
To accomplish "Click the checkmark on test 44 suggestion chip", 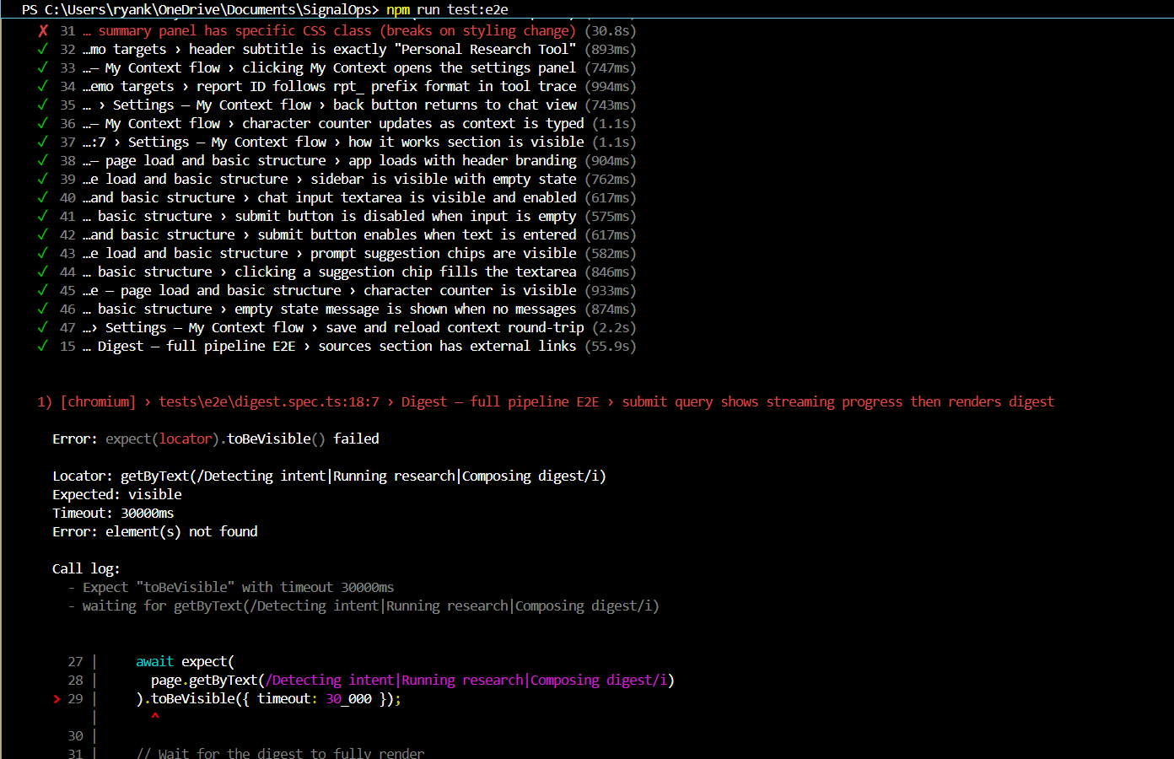I will point(42,272).
